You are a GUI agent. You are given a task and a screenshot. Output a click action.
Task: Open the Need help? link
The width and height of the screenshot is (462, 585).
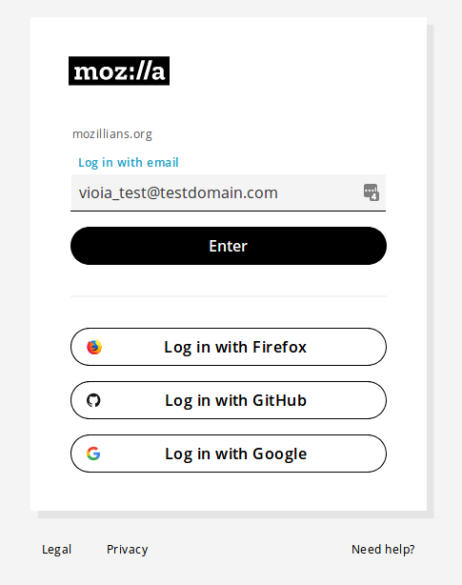pyautogui.click(x=383, y=549)
